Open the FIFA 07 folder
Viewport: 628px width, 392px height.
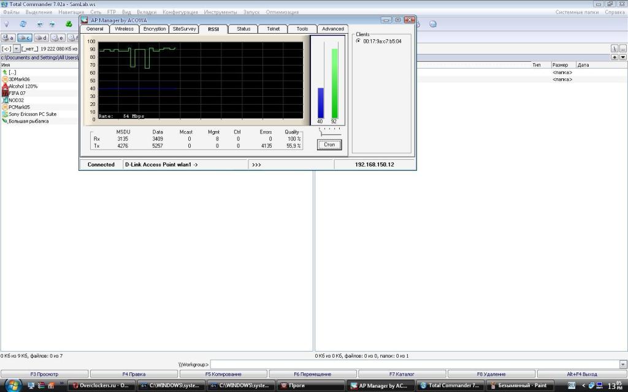coord(17,93)
